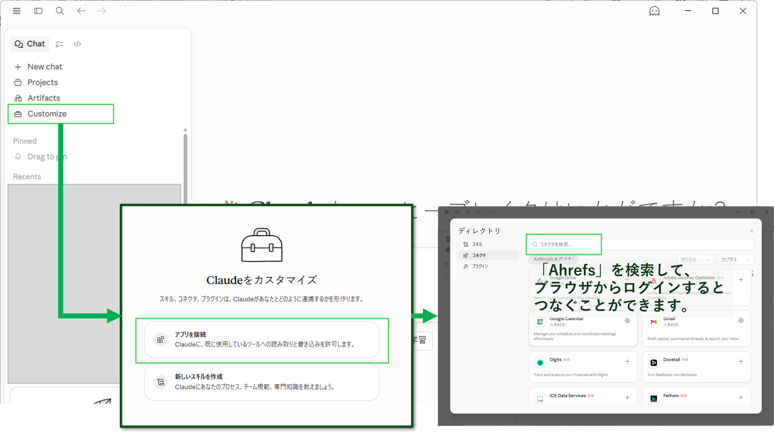Open the ghost incognito chat icon
Screen dimensions: 774x433
point(654,11)
